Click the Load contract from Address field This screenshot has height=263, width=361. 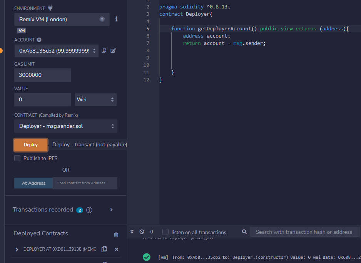tap(85, 183)
